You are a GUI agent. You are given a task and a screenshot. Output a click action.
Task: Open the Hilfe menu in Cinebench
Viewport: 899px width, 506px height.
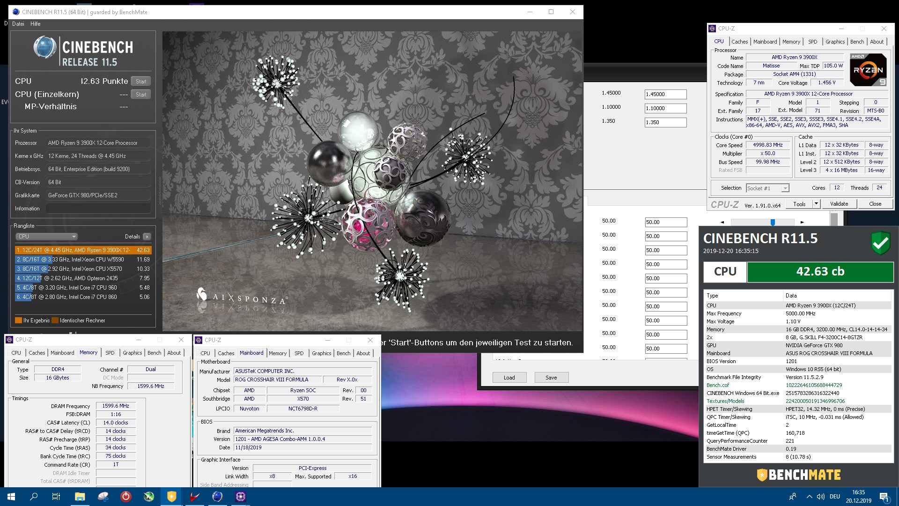36,24
